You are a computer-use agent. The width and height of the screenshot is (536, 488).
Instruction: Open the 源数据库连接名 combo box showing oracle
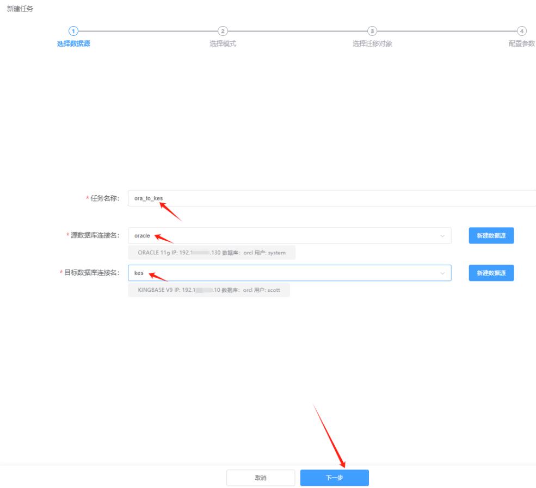point(283,236)
